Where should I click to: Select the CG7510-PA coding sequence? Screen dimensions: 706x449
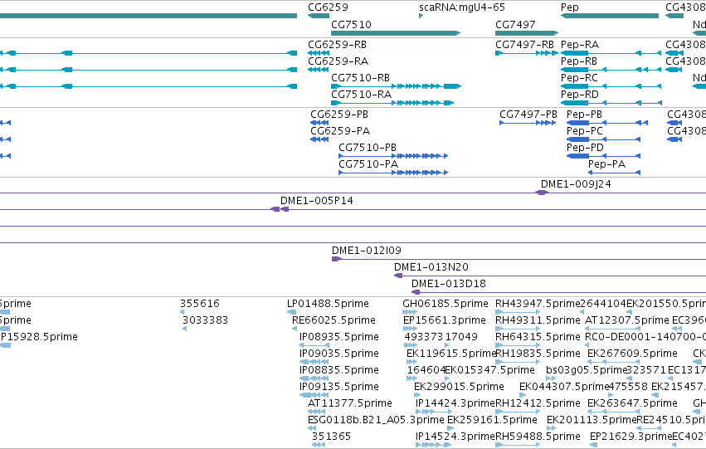point(393,173)
